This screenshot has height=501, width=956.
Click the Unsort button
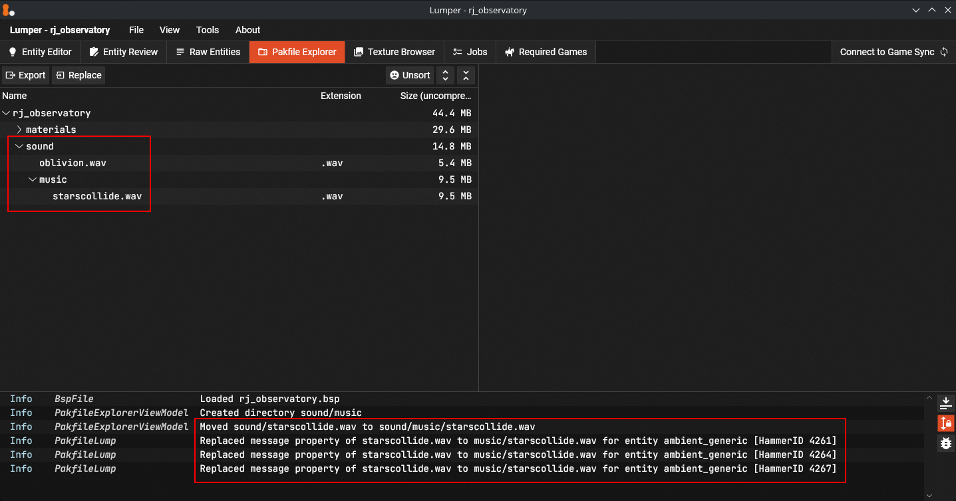pos(410,75)
